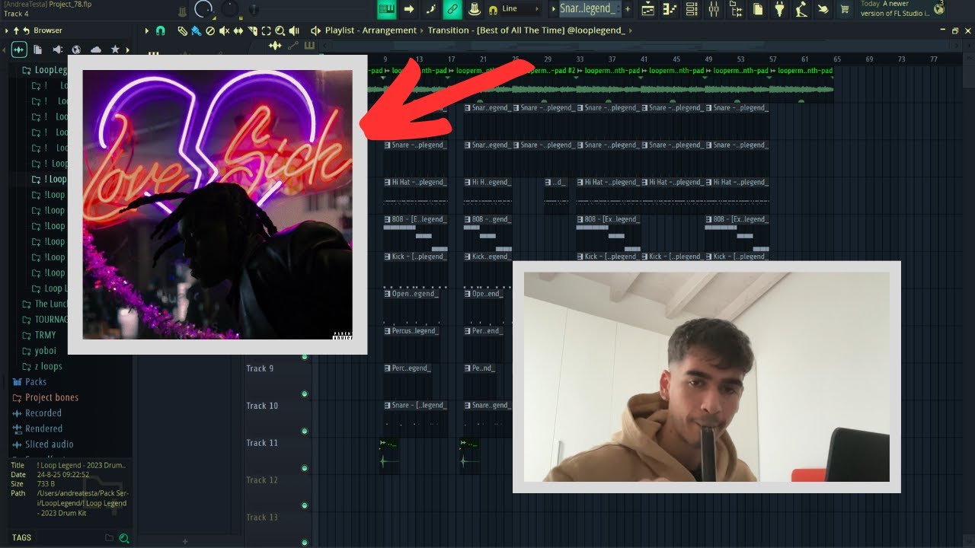
Task: Select the Draw pencil tool
Action: click(182, 30)
